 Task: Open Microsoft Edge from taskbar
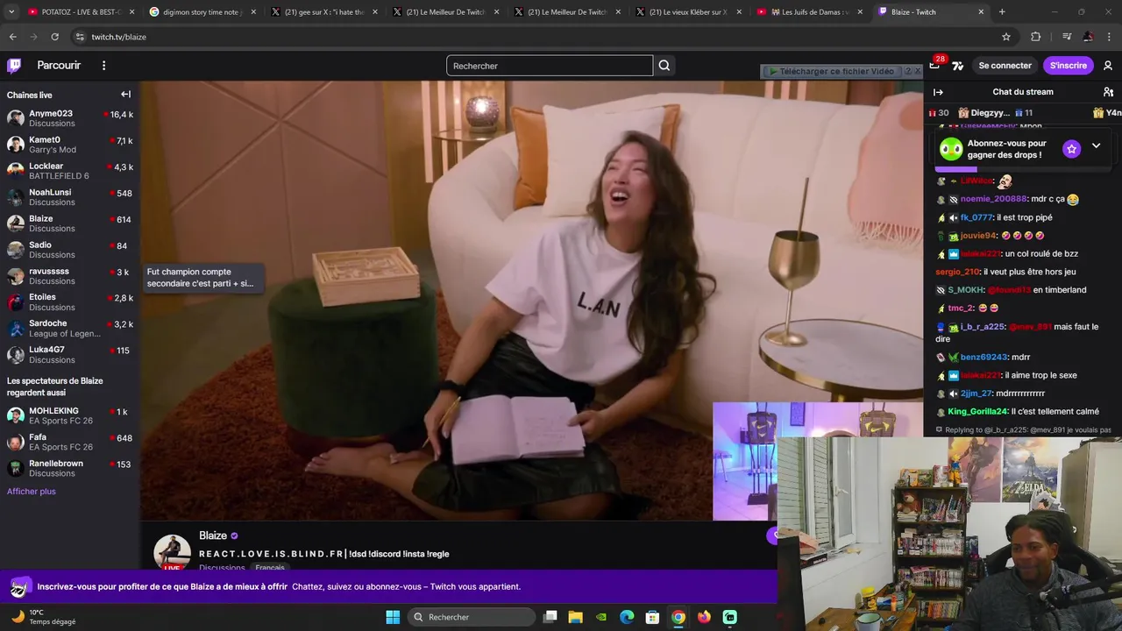pyautogui.click(x=627, y=617)
